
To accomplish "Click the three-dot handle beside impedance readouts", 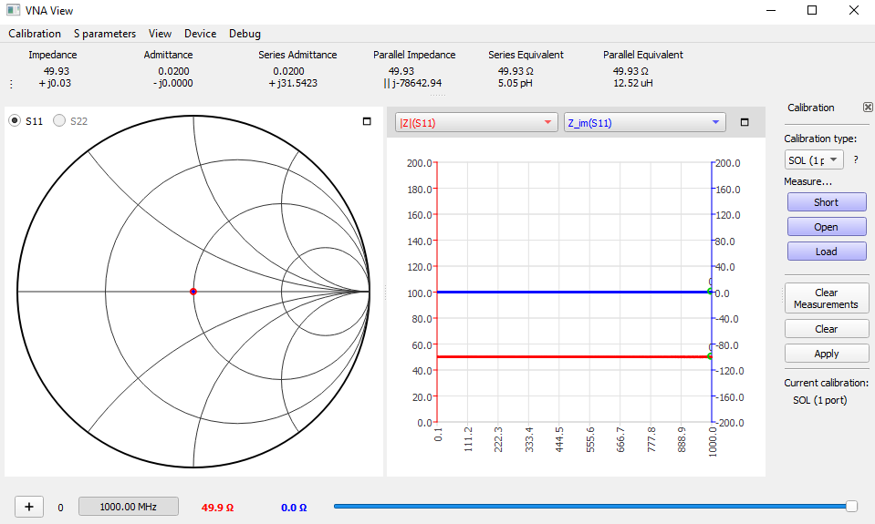I will (11, 84).
